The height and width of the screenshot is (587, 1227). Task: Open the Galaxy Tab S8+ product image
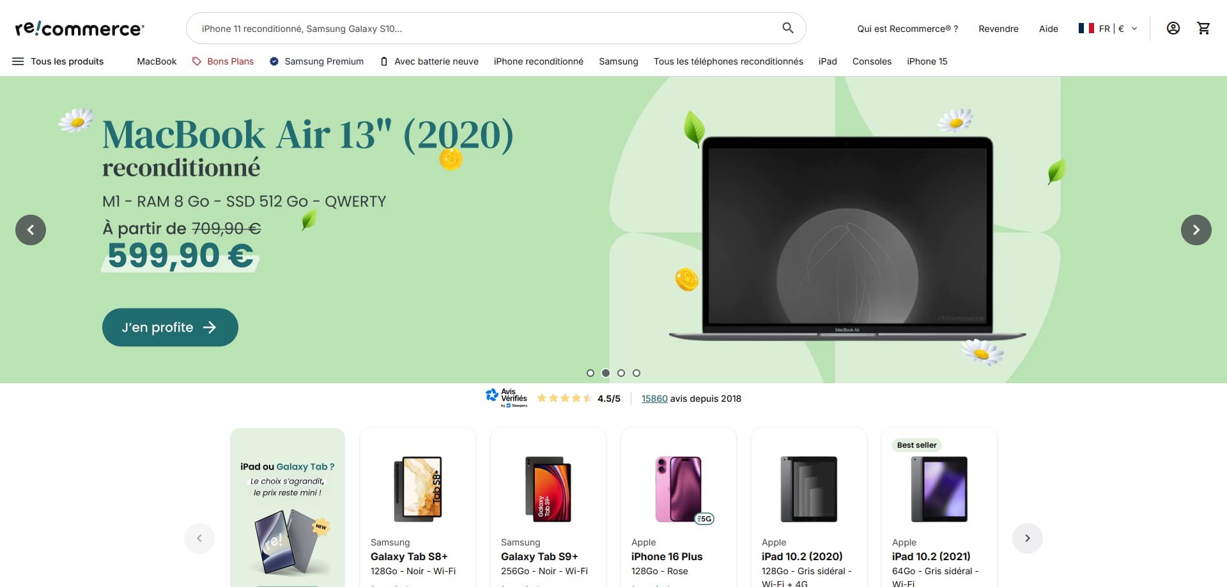(x=418, y=489)
